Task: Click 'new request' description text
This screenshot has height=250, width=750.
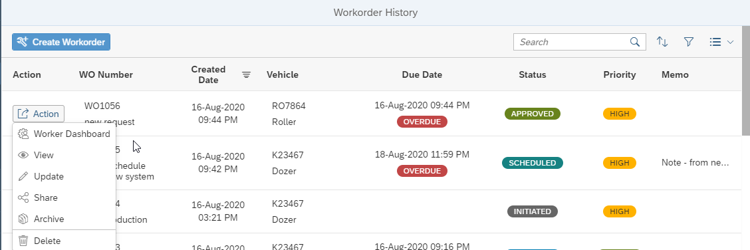Action: click(x=110, y=122)
